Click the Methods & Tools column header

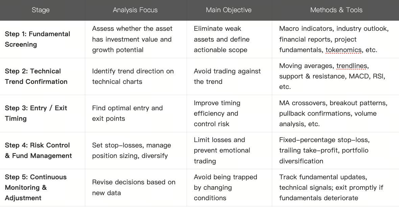336,10
